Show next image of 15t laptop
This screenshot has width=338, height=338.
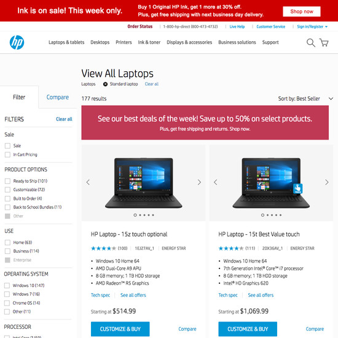point(327,183)
